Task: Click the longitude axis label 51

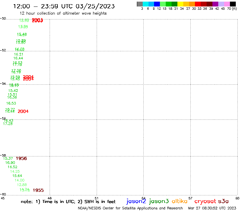Action: pos(97,198)
